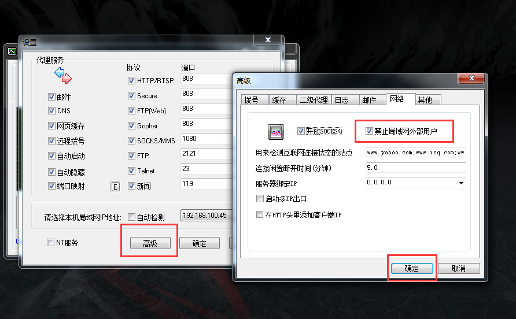Check 在HTTP头里添加客户端IP
The image size is (516, 319).
tap(260, 215)
